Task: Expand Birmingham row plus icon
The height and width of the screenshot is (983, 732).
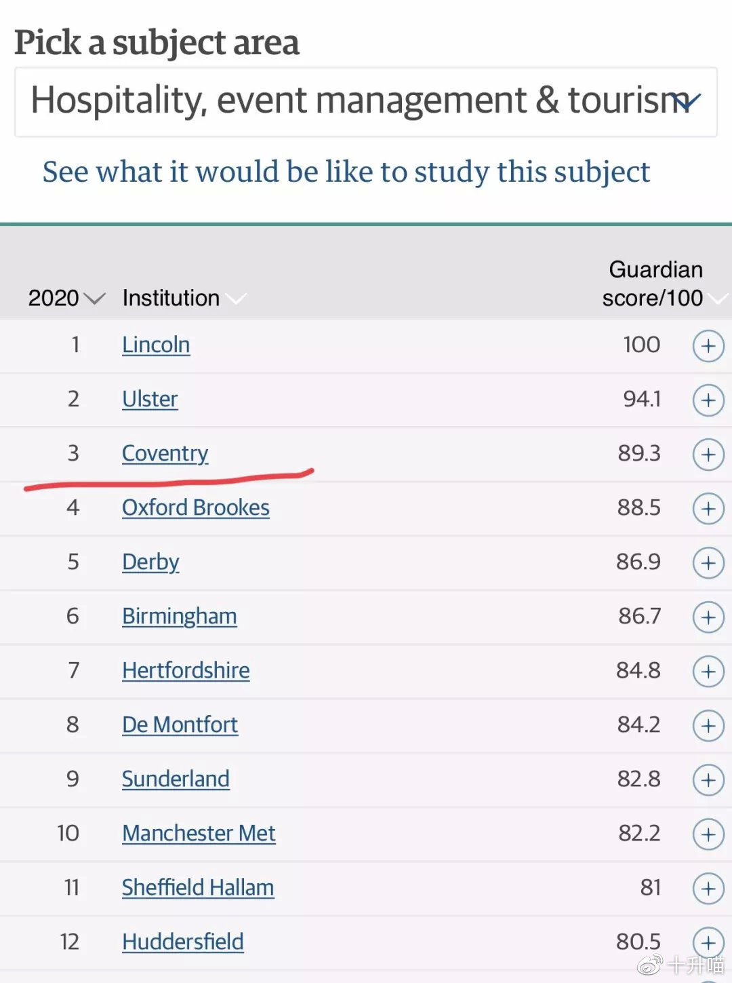Action: coord(708,617)
